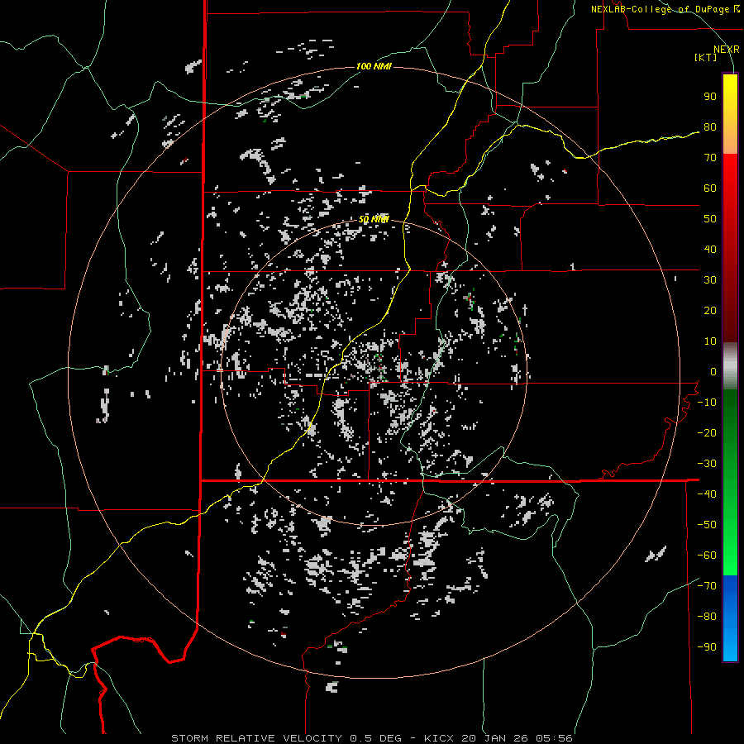Pick the blue segment at the color bar bottom
744x744 pixels.
pyautogui.click(x=730, y=618)
